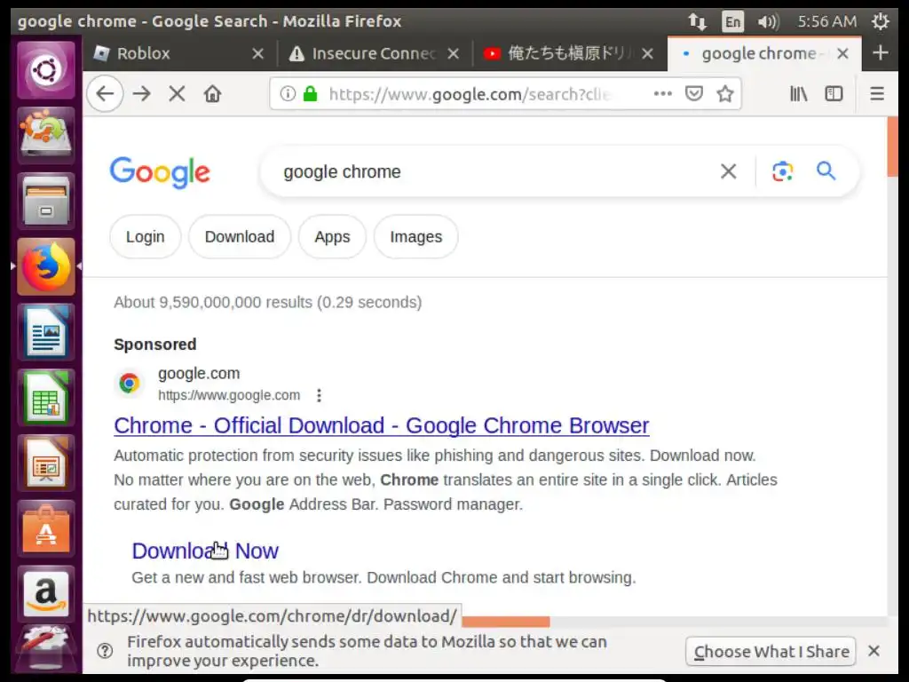Open the Library bookmarks and history icon
Screen dimensions: 909x682
tap(798, 93)
